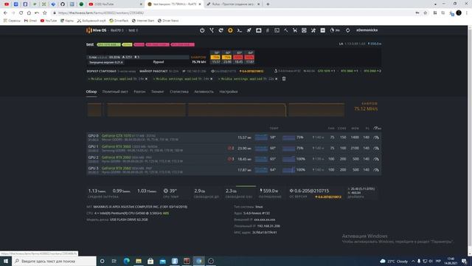
Task: Click the GeForce RTX 3060 GPU name
Action: click(117, 146)
